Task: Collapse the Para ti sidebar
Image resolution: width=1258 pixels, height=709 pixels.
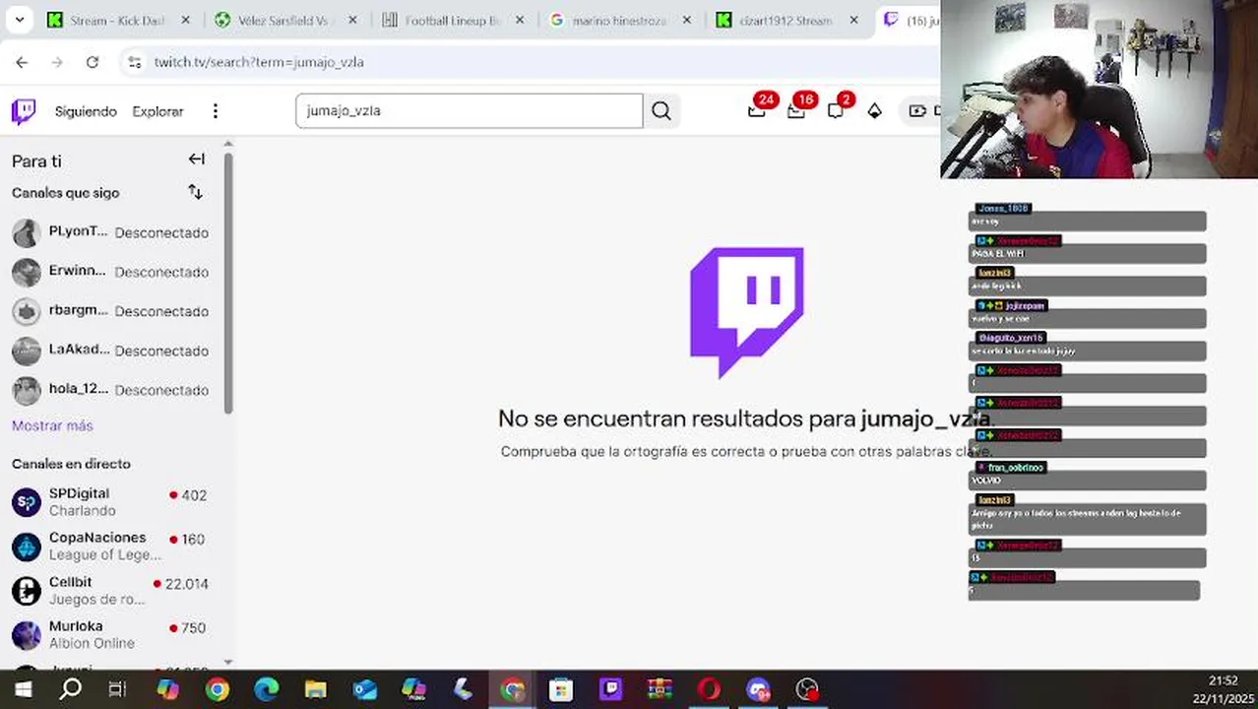Action: 197,160
